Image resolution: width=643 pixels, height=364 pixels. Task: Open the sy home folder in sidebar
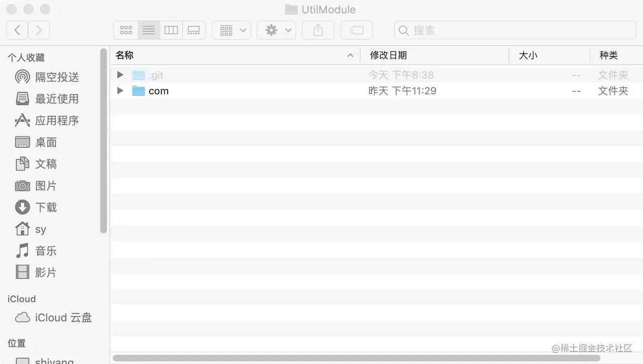(x=31, y=229)
